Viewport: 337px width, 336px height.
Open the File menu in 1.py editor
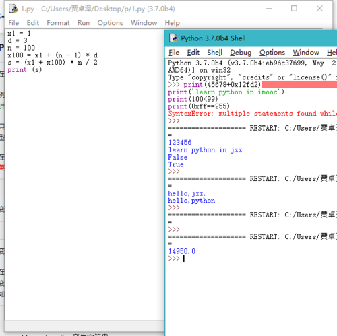pyautogui.click(x=13, y=23)
